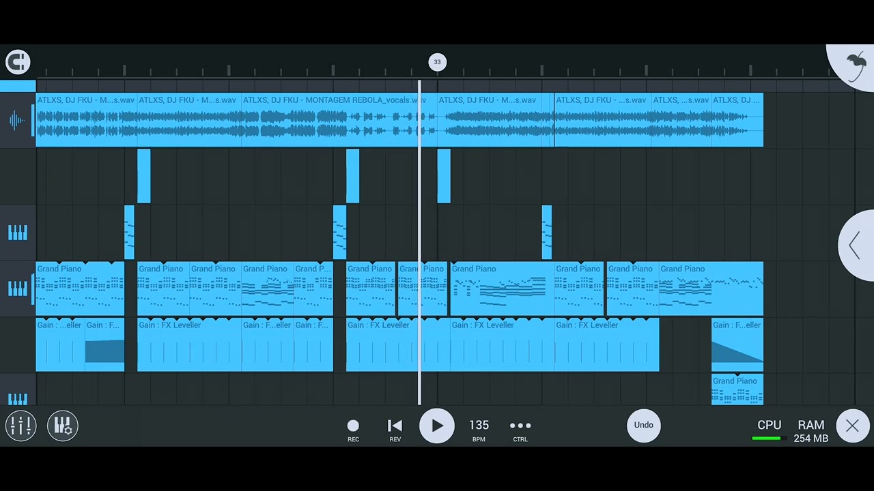Select the last ATLXS, DJ audio clip segment
Screen dimensions: 874x491
(737, 120)
